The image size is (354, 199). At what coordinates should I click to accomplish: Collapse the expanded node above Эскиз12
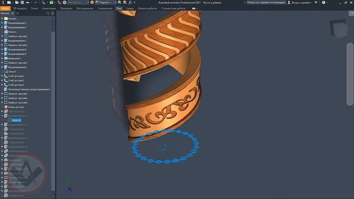pos(2,116)
